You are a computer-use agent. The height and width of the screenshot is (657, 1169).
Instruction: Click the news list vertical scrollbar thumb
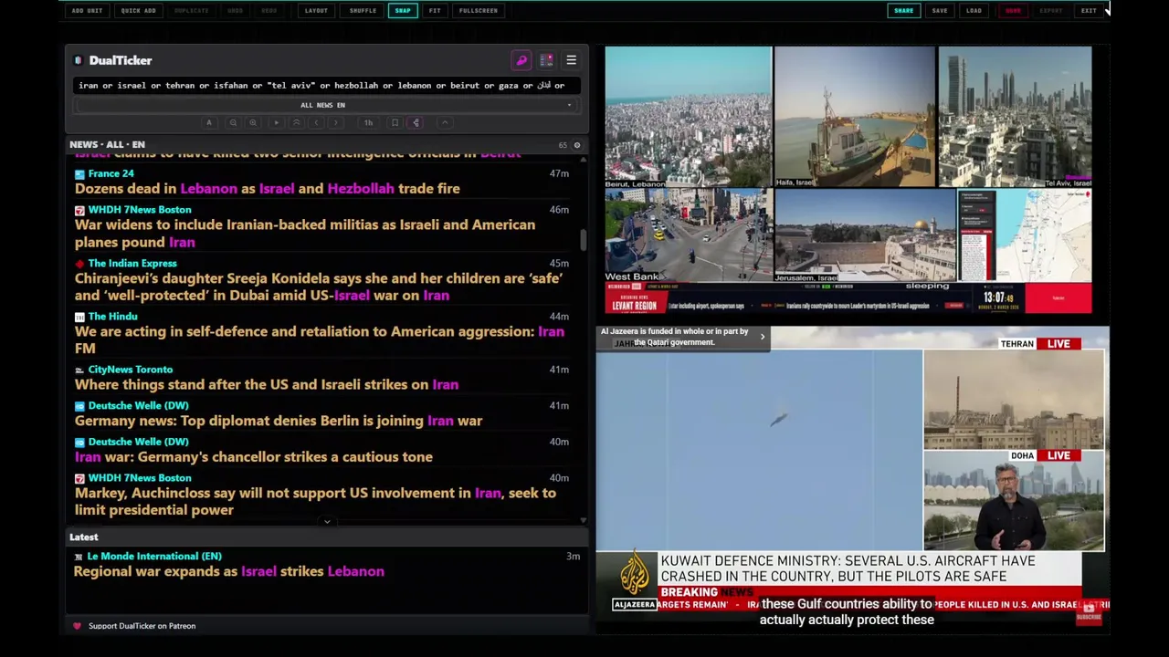583,240
